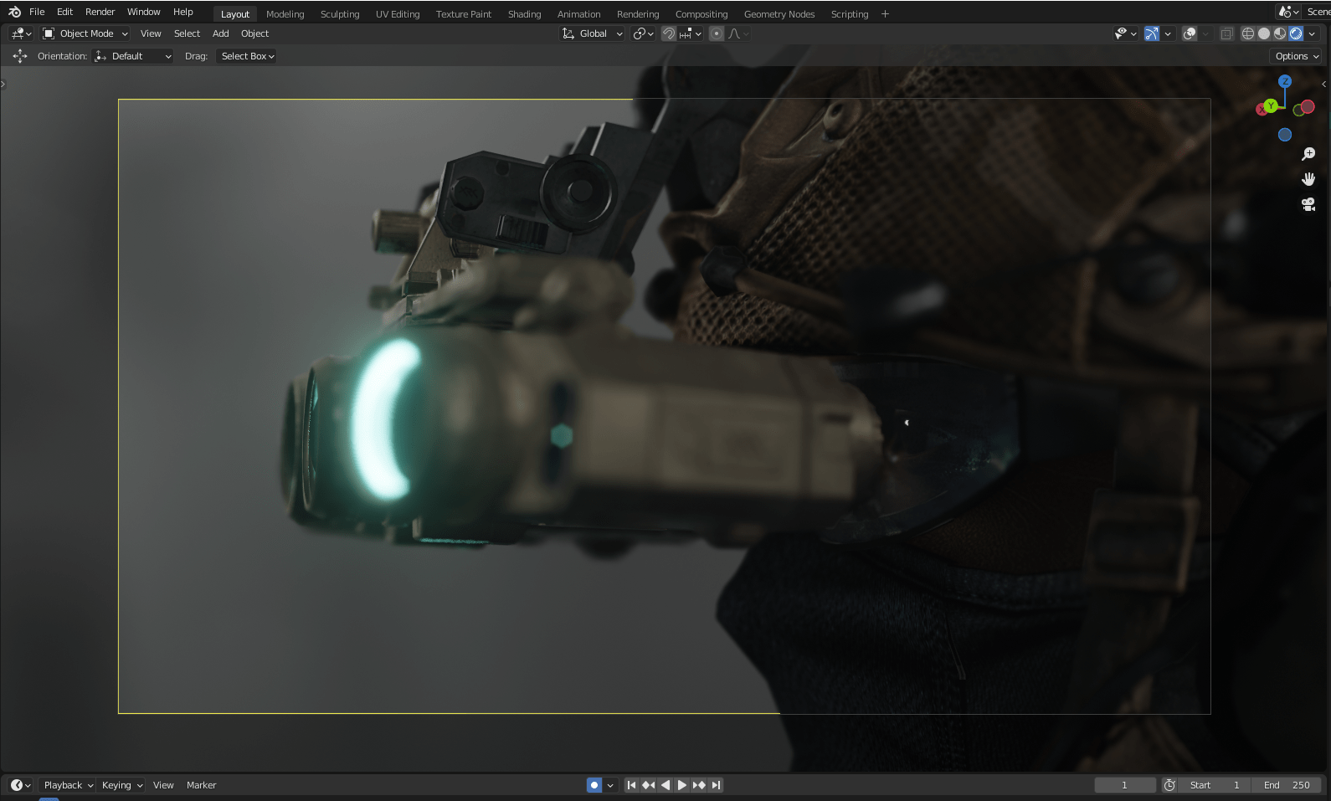The height and width of the screenshot is (801, 1331).
Task: Switch to wireframe viewport shading
Action: pyautogui.click(x=1248, y=33)
